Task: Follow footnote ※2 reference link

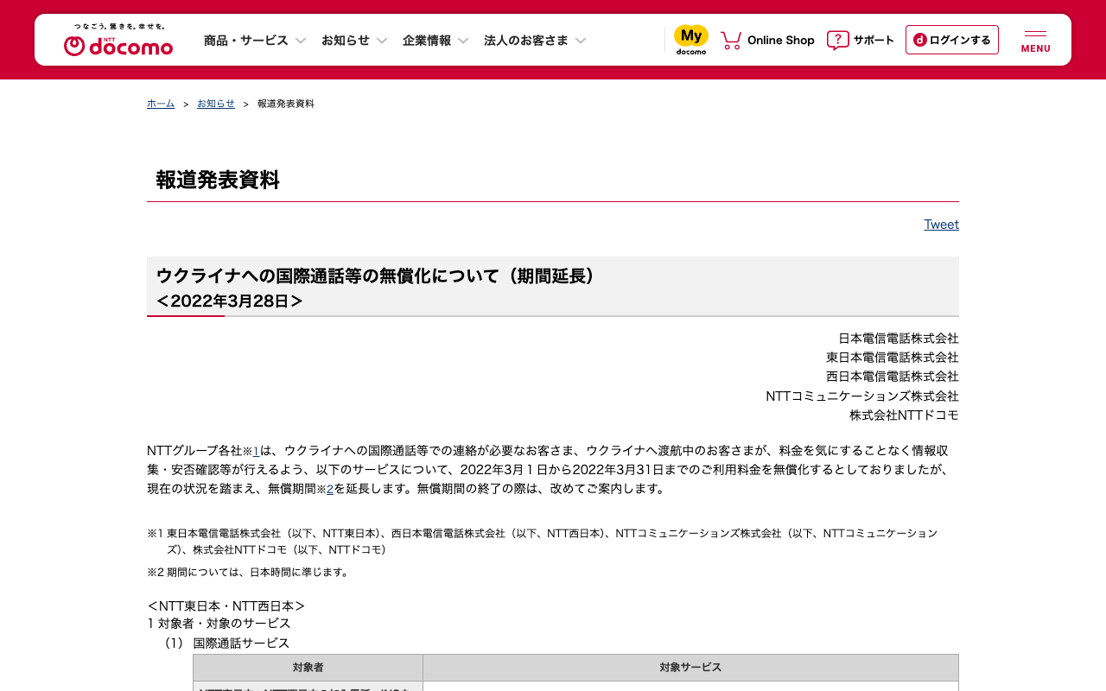Action: click(x=330, y=489)
